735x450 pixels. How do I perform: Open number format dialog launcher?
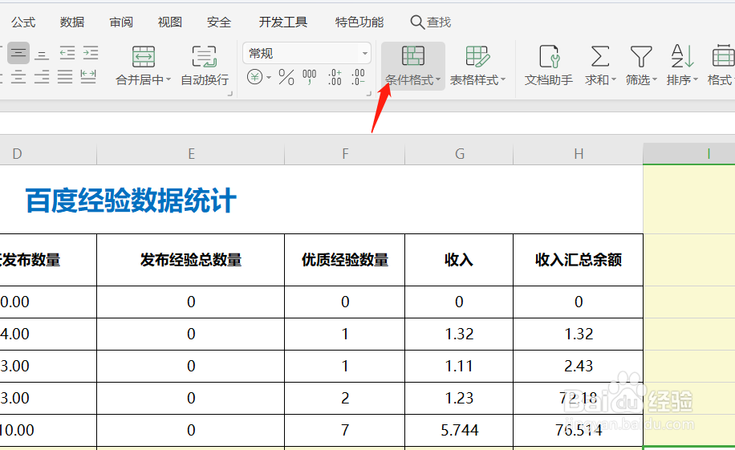coord(369,94)
